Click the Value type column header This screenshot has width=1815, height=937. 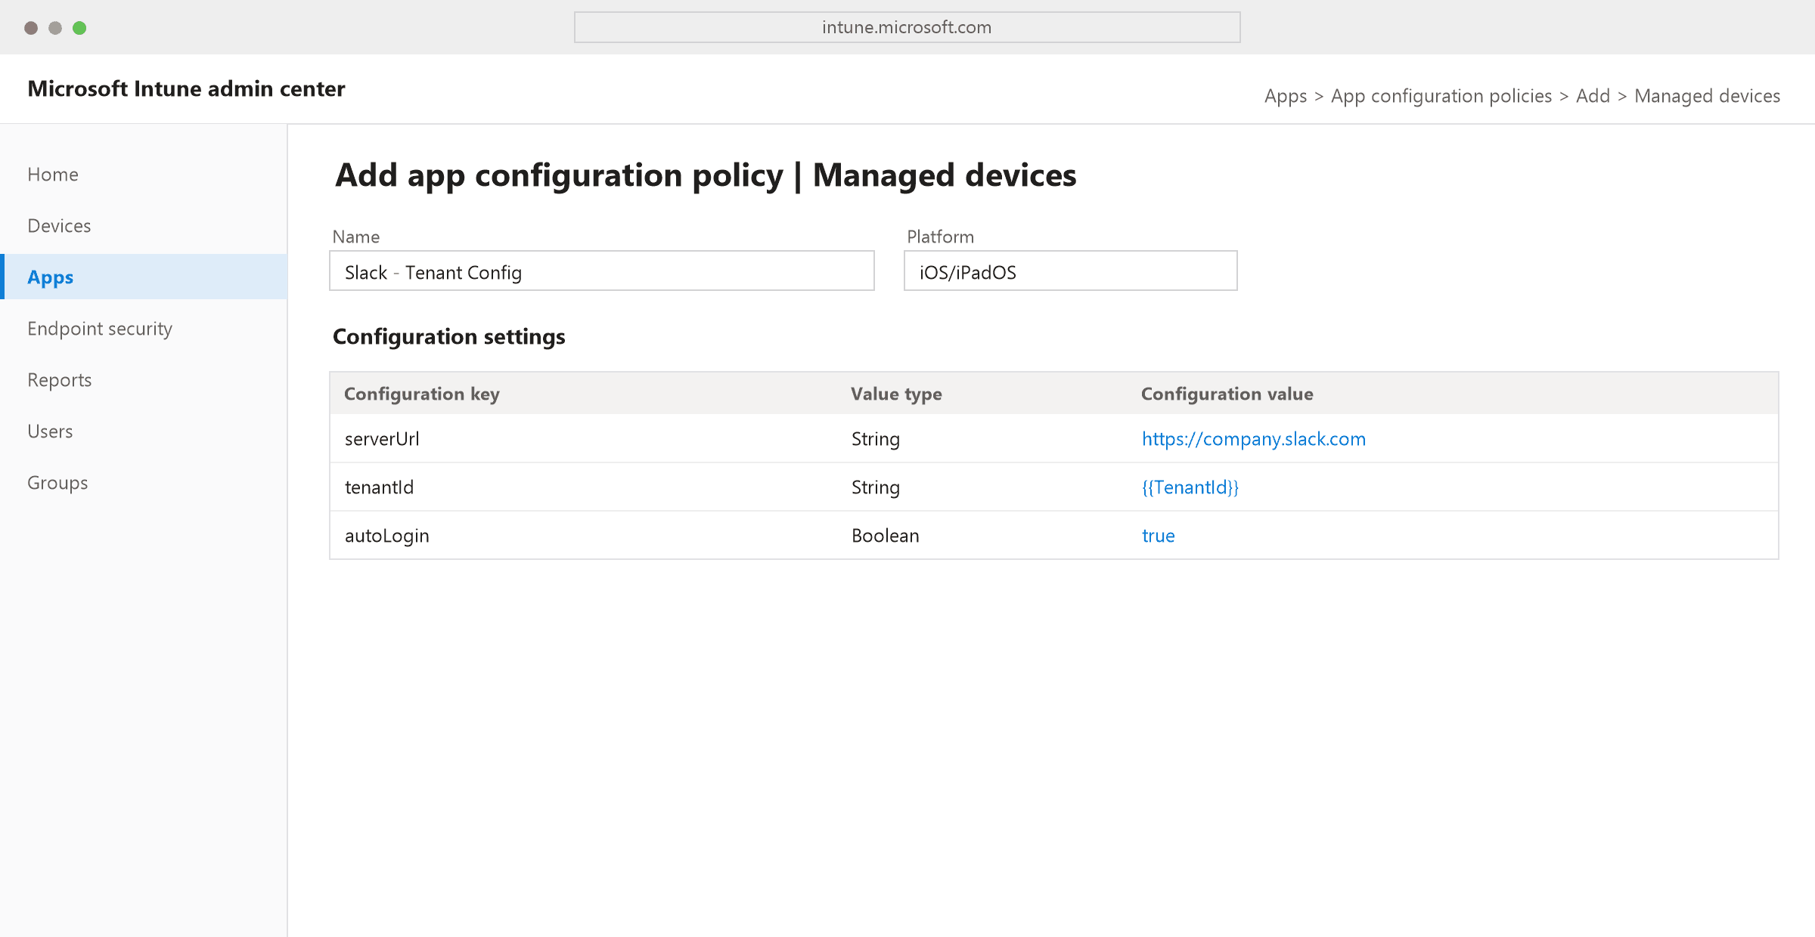[896, 394]
